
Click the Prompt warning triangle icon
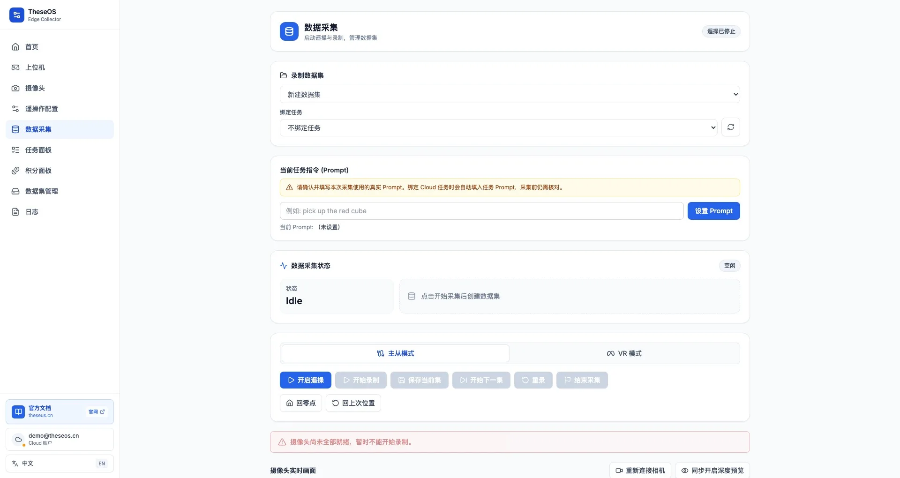[x=289, y=187]
